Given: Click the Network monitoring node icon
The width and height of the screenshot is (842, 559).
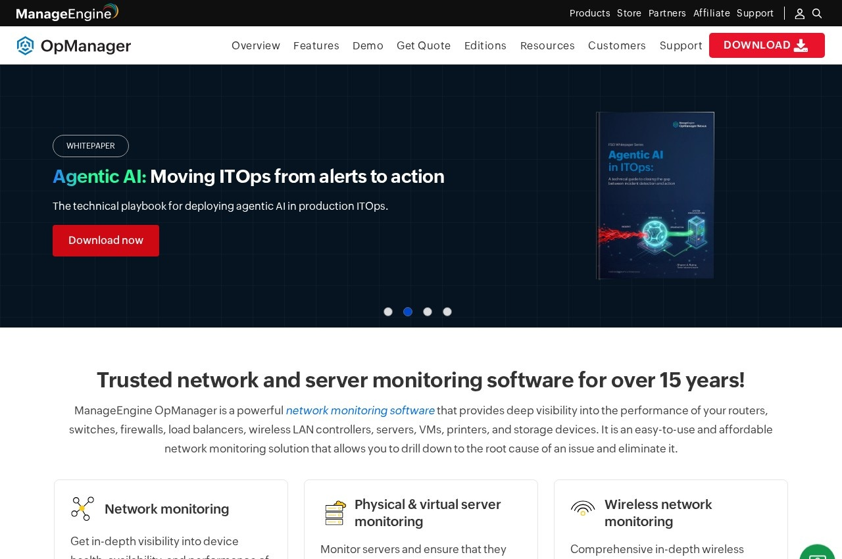Looking at the screenshot, I should tap(82, 508).
